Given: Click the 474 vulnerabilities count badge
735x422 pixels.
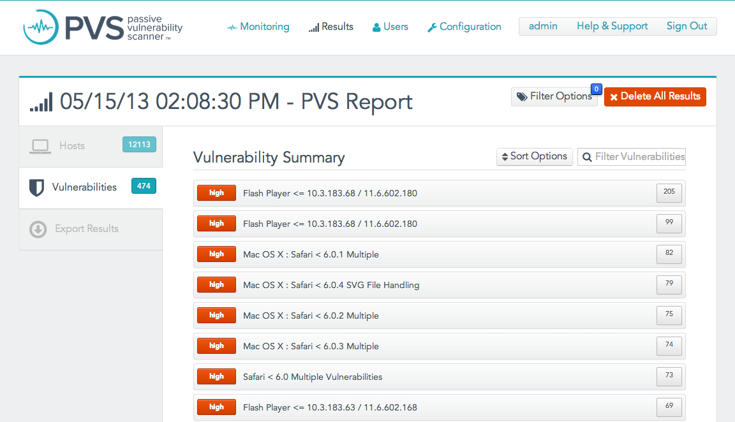Looking at the screenshot, I should pyautogui.click(x=144, y=186).
